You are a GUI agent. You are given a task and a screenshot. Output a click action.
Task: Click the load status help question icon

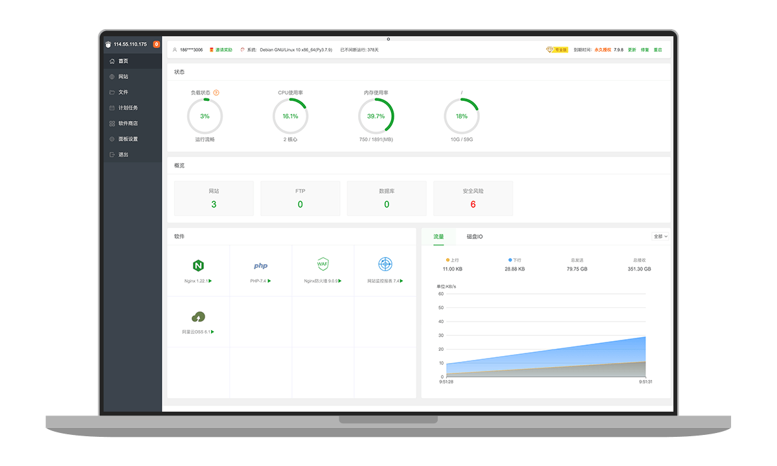[216, 93]
